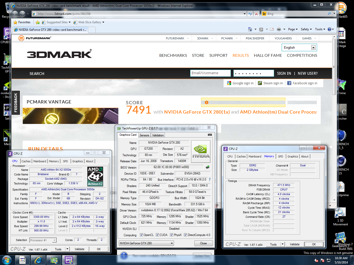Open Tools dropdown arrow in right CPU-Z window

coord(283,244)
